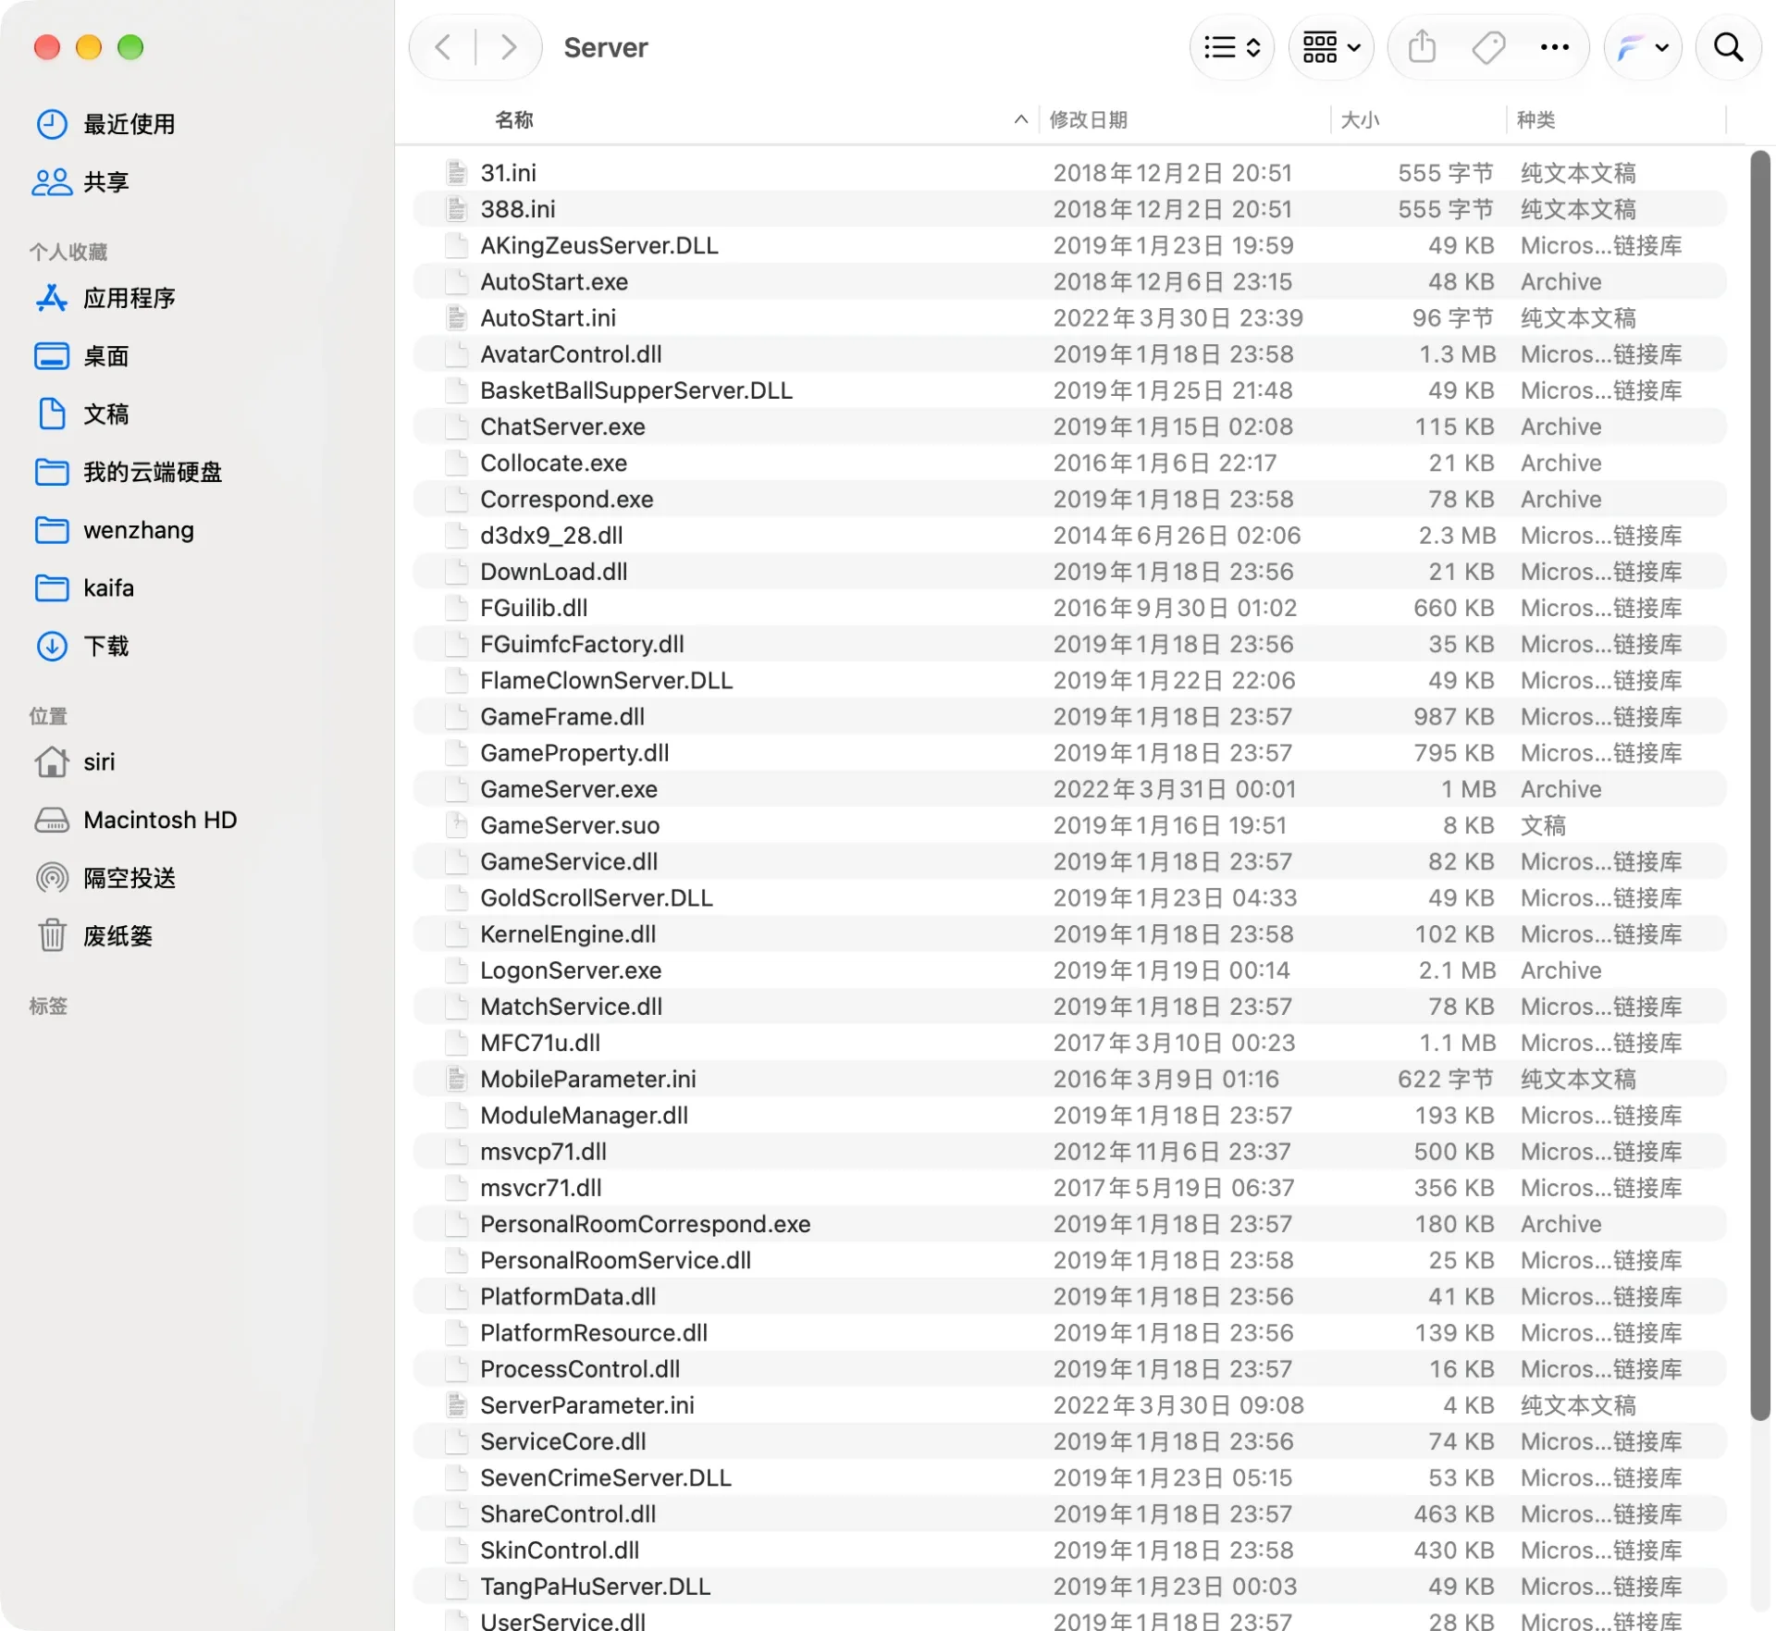
Task: Select file ServerParameter.ini
Action: [x=1069, y=1405]
